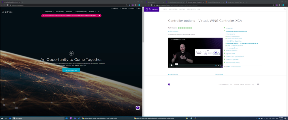
Task: Open CERTIFICATIONS in Dojo navigation
Action: [173, 9]
